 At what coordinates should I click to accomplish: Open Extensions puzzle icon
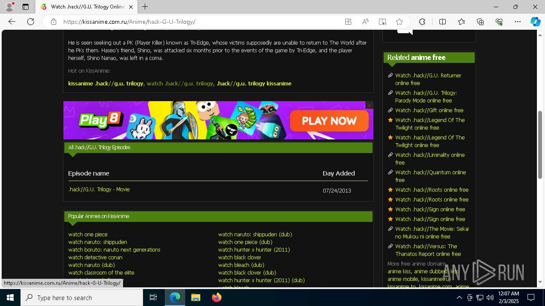422,22
